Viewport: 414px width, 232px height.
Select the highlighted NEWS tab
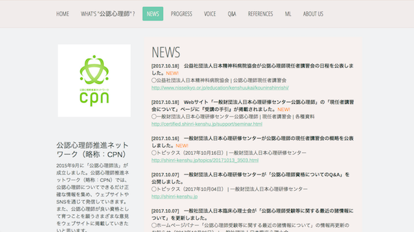coord(153,14)
